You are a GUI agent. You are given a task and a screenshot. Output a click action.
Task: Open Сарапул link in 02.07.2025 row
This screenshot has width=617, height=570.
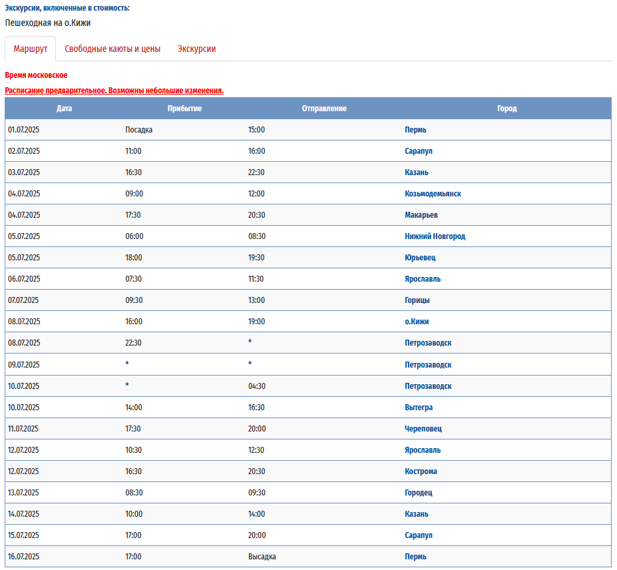click(419, 151)
